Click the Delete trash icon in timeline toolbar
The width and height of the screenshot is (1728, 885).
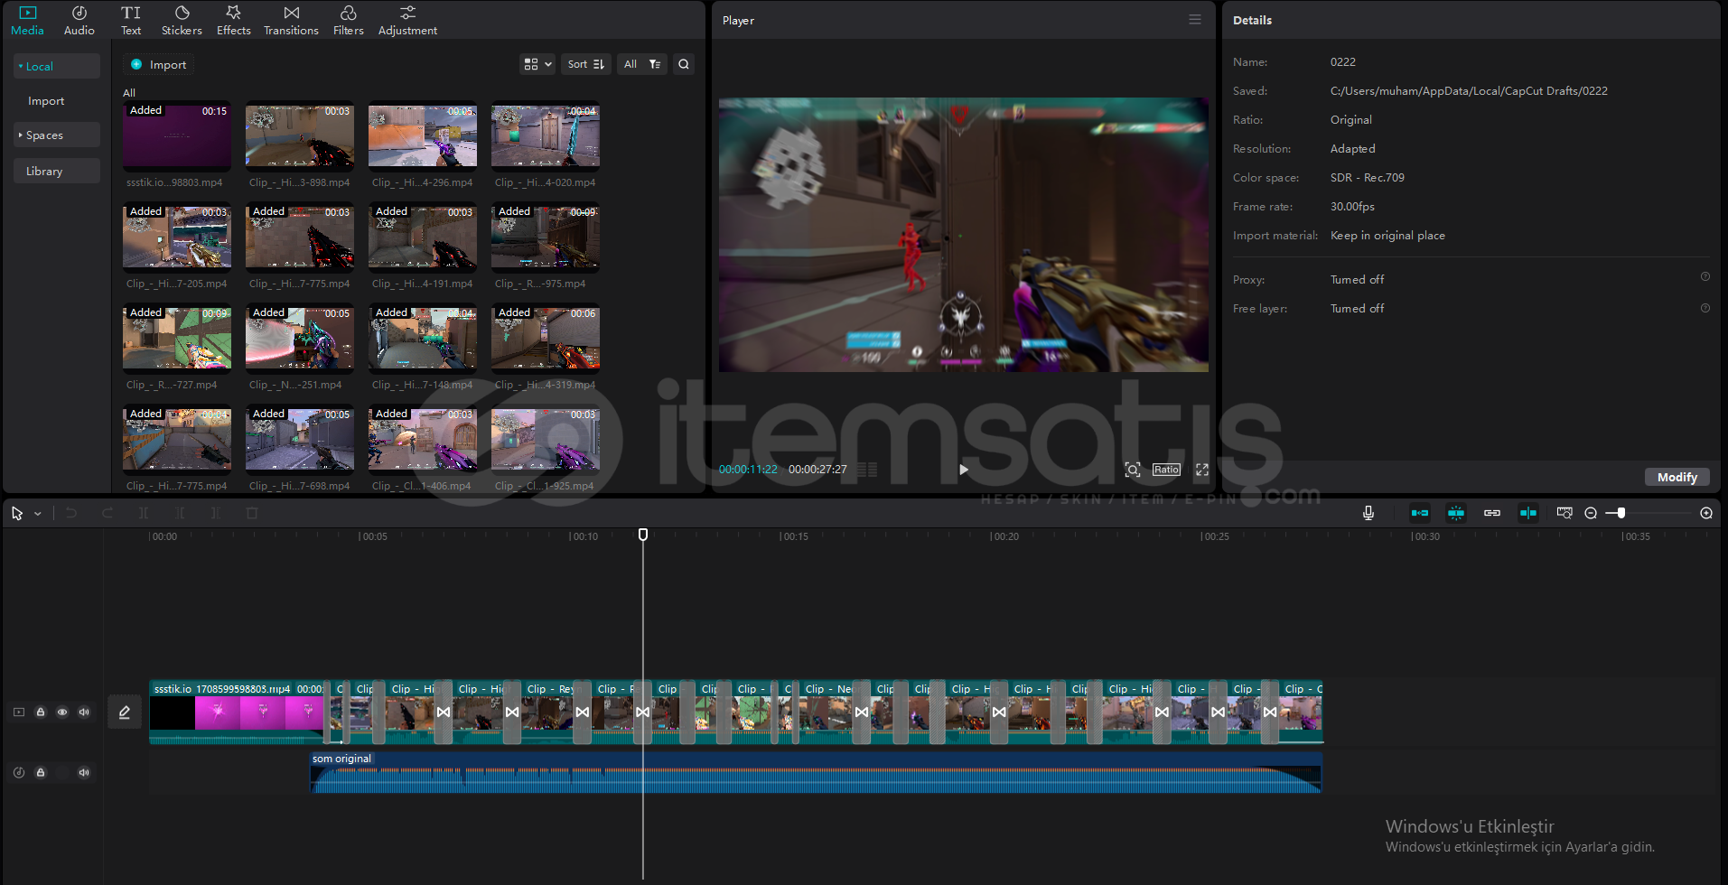pos(252,513)
